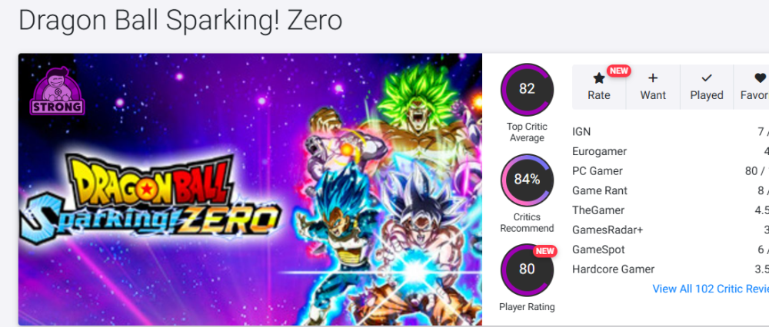The width and height of the screenshot is (769, 327).
Task: Open the GameSpot review entry
Action: tap(598, 249)
